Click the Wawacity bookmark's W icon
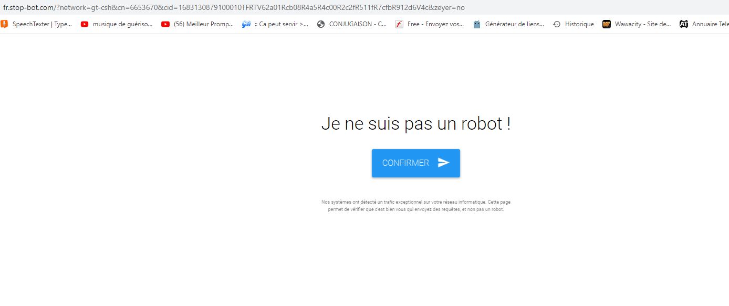The height and width of the screenshot is (306, 729). [607, 24]
